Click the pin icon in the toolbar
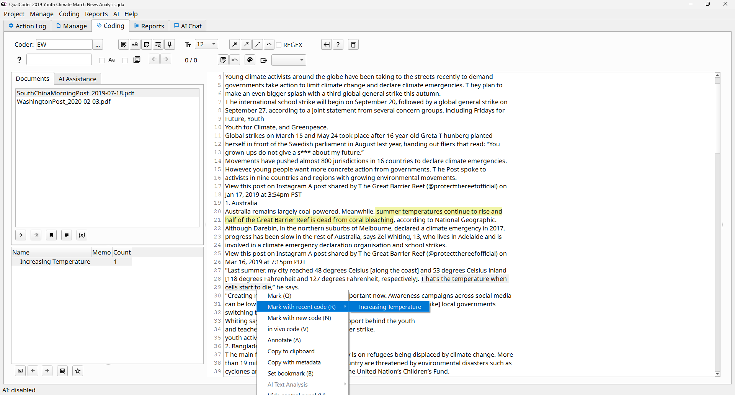Image resolution: width=735 pixels, height=395 pixels. [x=170, y=45]
